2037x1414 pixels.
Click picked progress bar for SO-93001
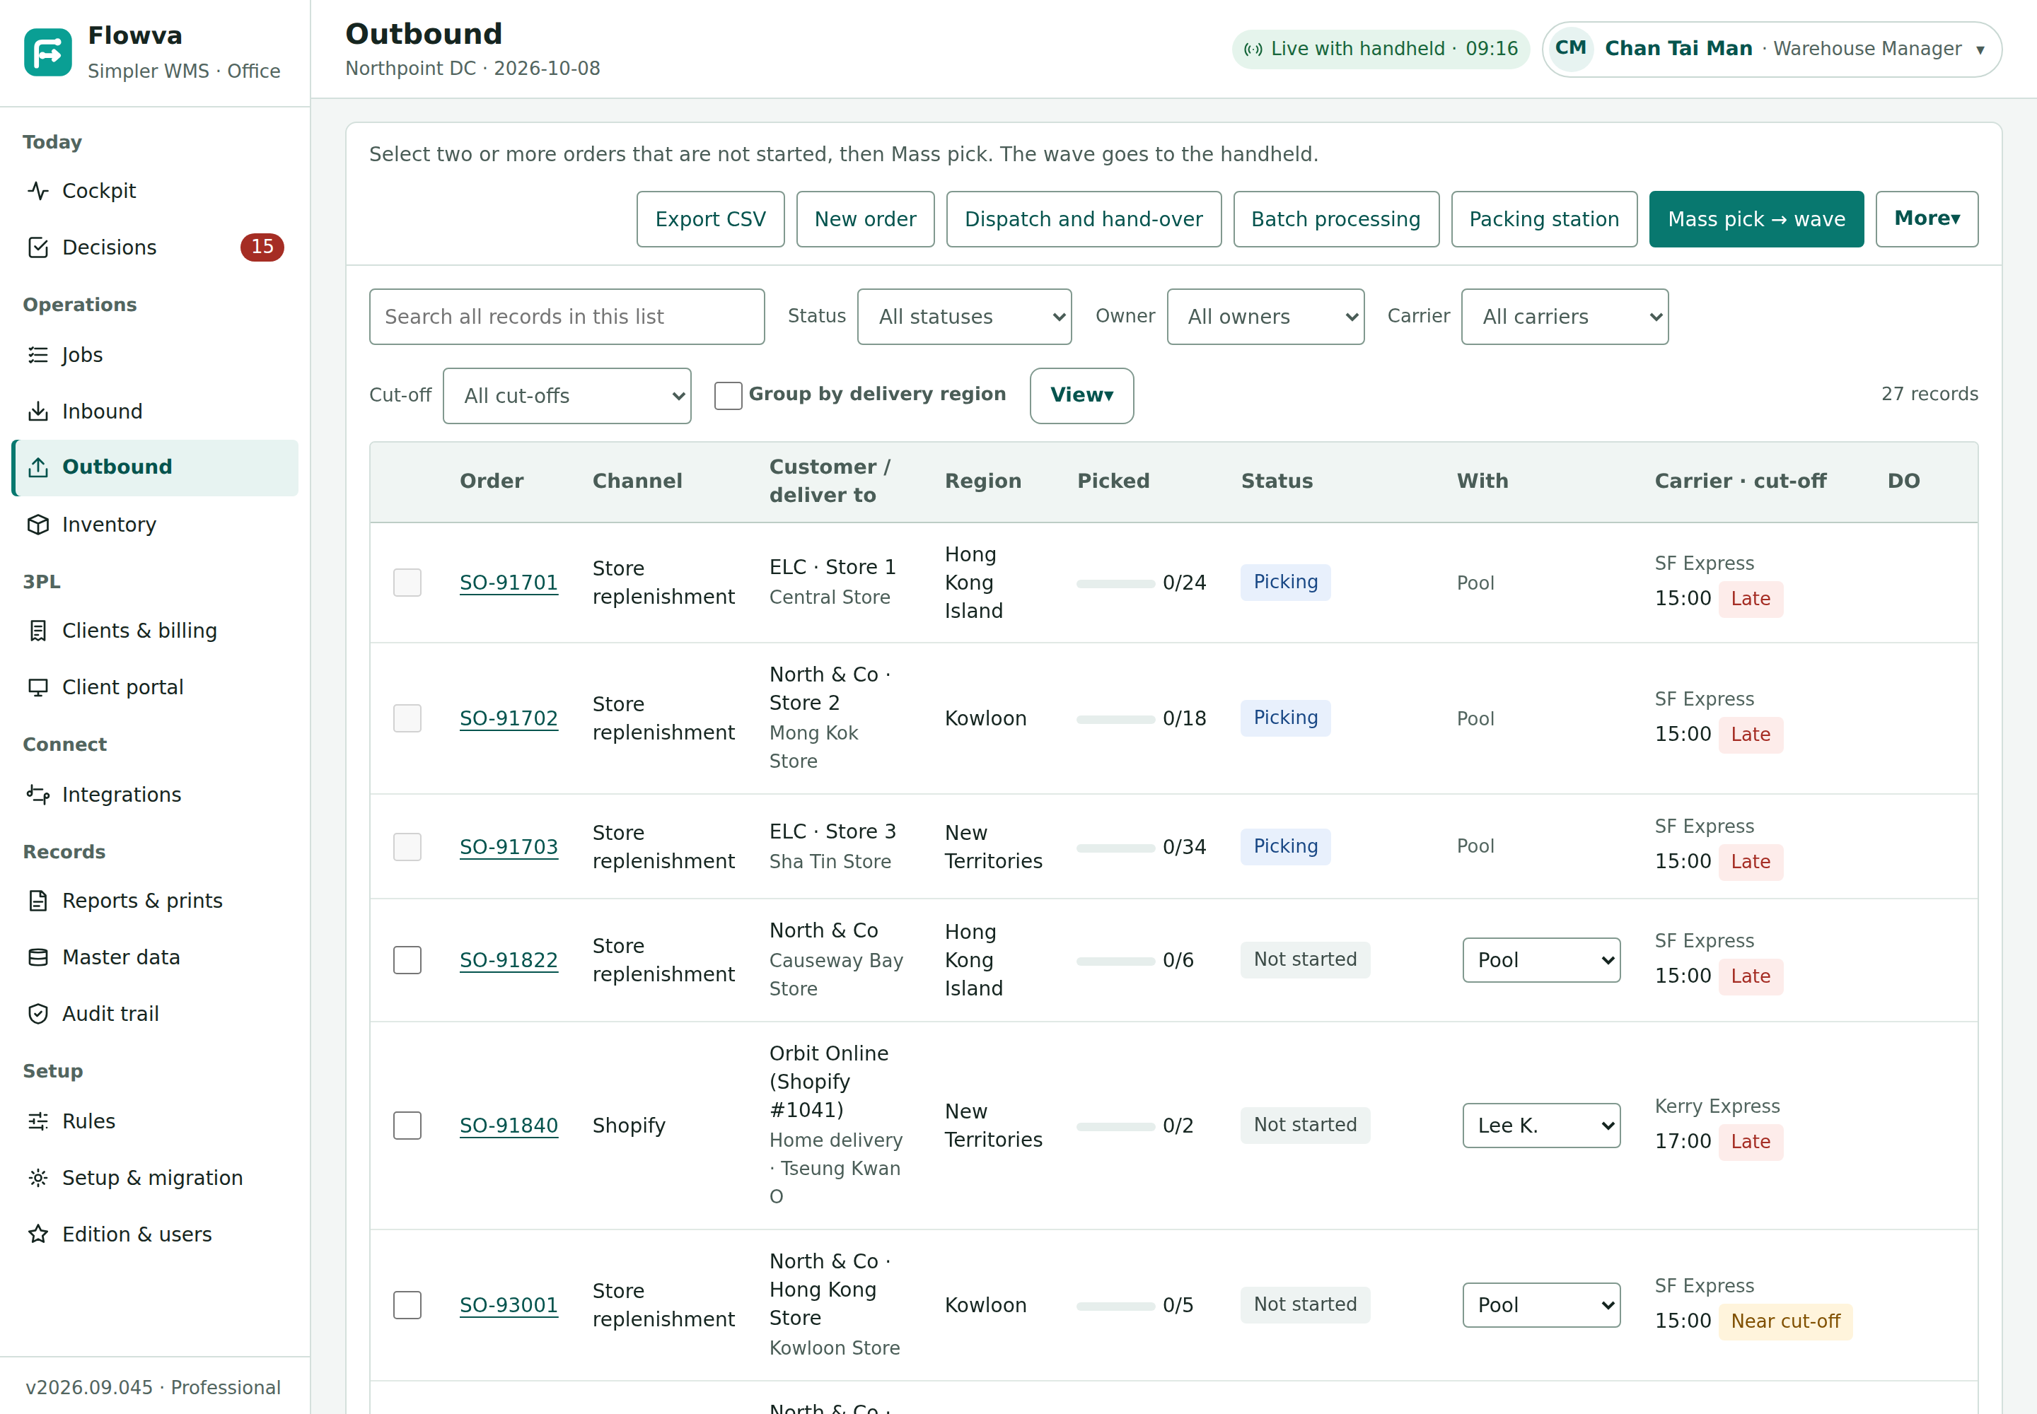(1115, 1306)
